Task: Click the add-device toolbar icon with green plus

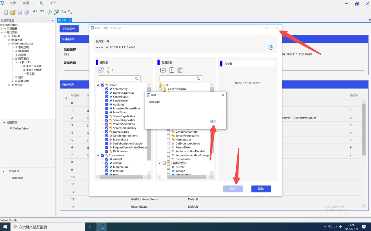Action: 63,12
